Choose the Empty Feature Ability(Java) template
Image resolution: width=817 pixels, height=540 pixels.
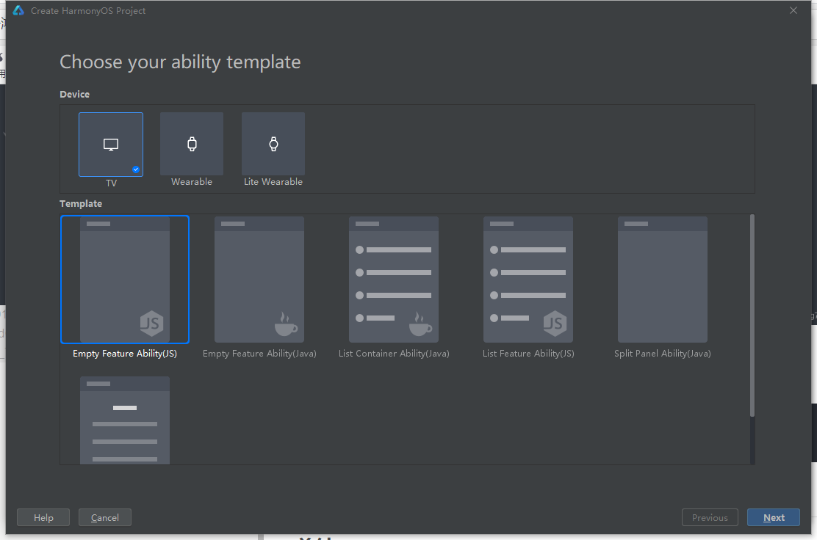(259, 280)
